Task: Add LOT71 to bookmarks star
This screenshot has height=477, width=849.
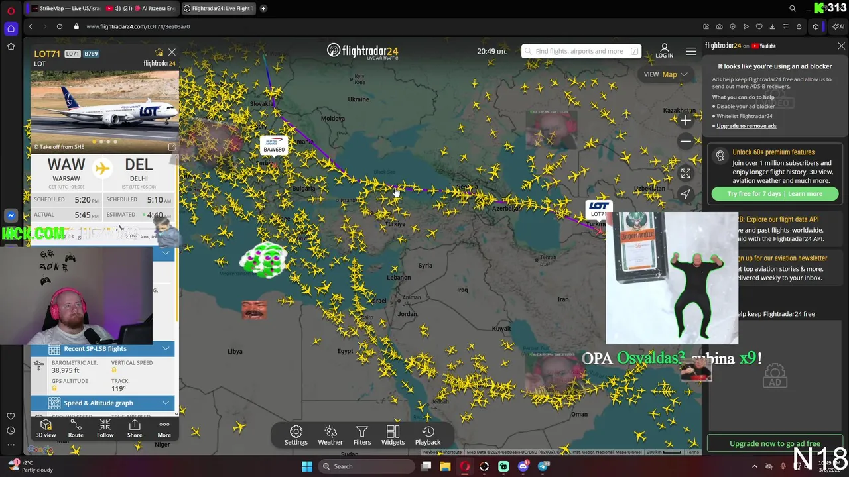Action: 159,52
